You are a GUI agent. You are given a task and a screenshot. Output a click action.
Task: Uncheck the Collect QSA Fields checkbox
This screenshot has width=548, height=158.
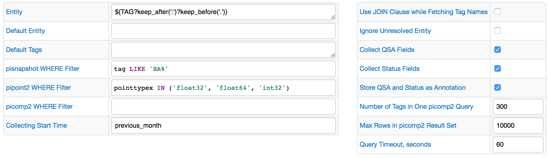point(497,50)
